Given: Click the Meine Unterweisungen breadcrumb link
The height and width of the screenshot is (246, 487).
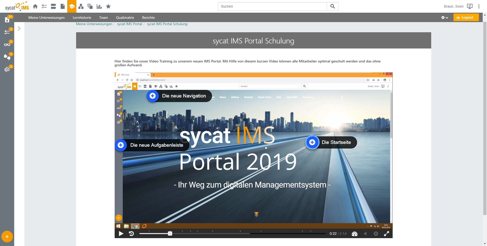Looking at the screenshot, I should (x=94, y=24).
